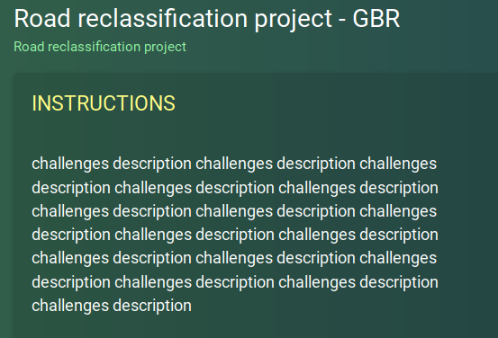Click the second line of instructions text

(x=235, y=188)
